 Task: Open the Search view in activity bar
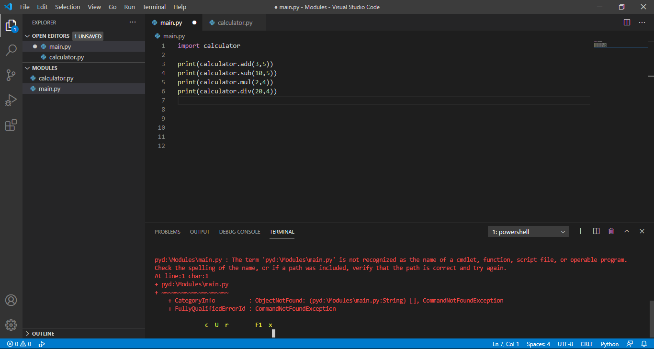click(11, 50)
